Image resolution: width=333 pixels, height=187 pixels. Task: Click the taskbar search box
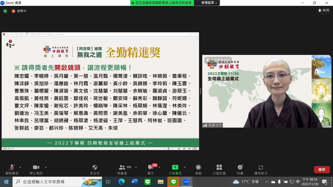[x=57, y=182]
